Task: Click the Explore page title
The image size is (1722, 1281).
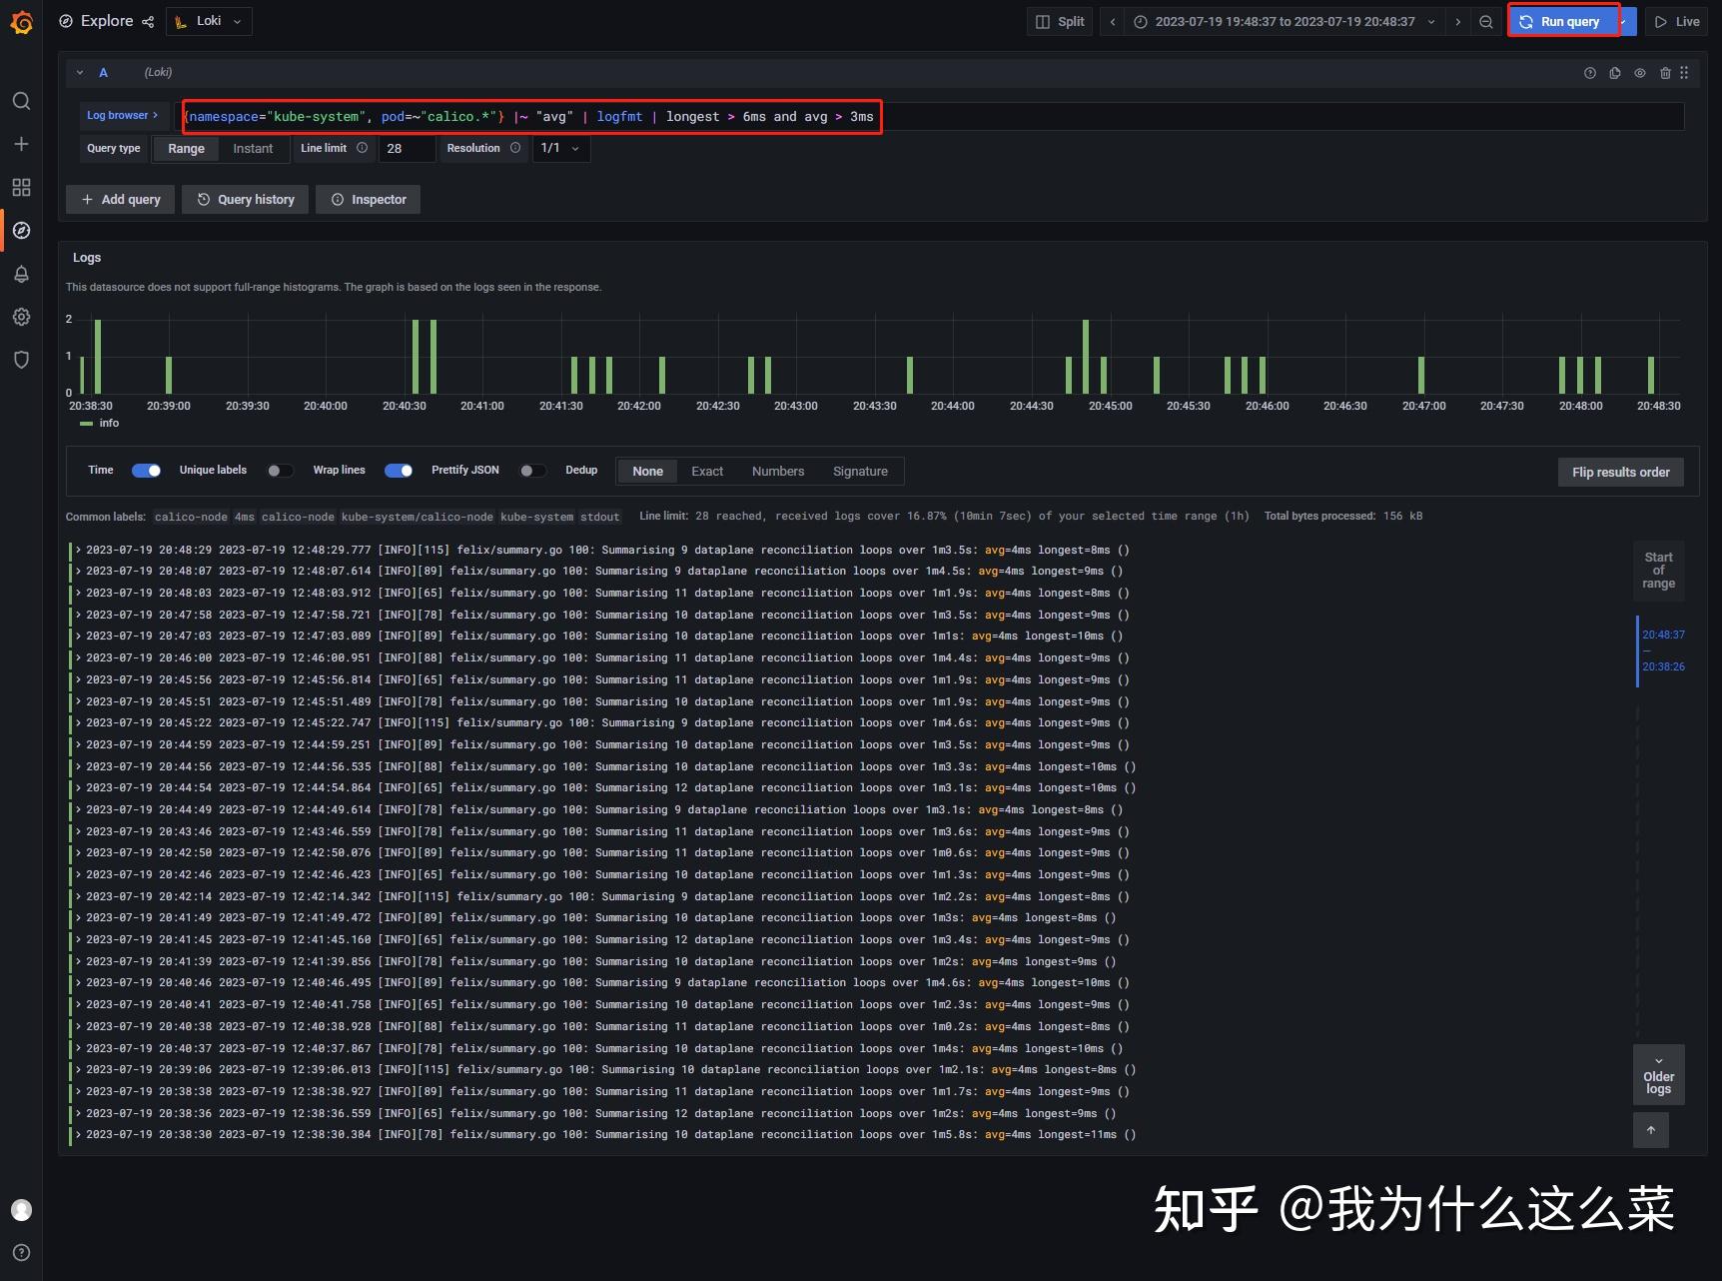Action: (107, 21)
